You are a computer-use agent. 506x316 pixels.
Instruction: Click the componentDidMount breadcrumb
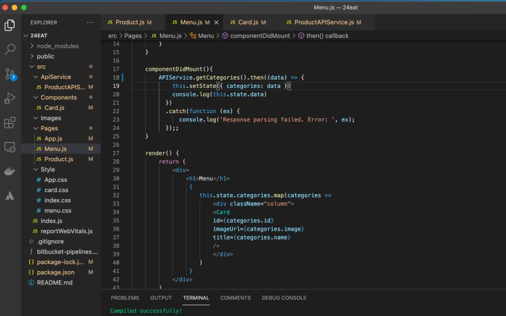click(x=256, y=36)
